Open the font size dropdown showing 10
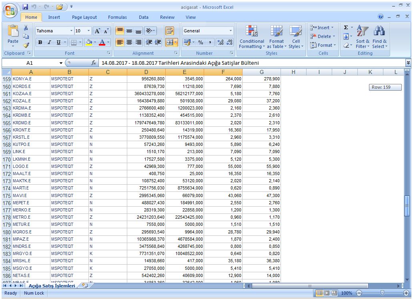 89,31
